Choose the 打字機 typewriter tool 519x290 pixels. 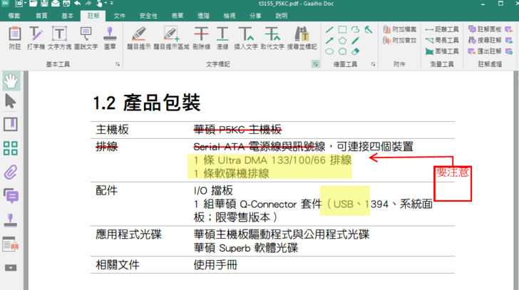[36, 37]
